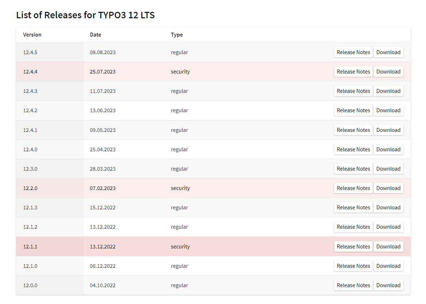Open Release Notes for 12.0.0
The width and height of the screenshot is (426, 304).
[x=353, y=285]
